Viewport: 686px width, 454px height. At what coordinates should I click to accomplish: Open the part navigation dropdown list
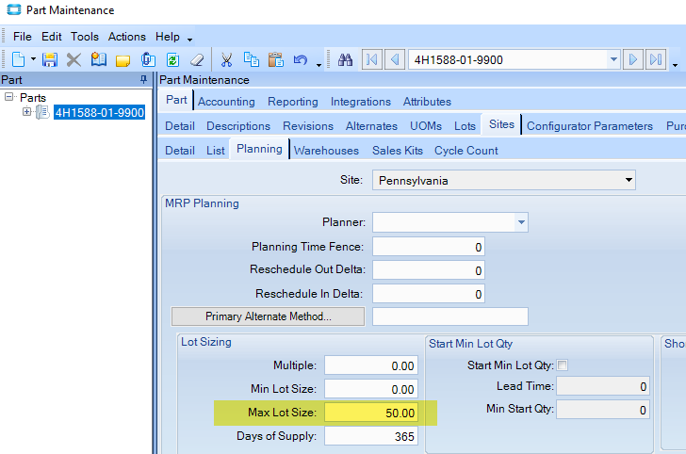tap(613, 59)
